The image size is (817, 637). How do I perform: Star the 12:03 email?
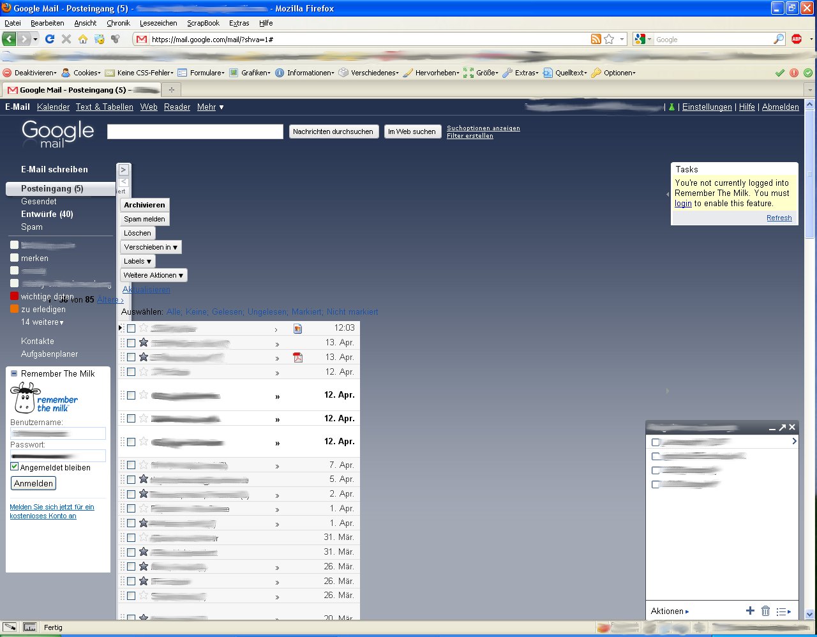point(144,327)
